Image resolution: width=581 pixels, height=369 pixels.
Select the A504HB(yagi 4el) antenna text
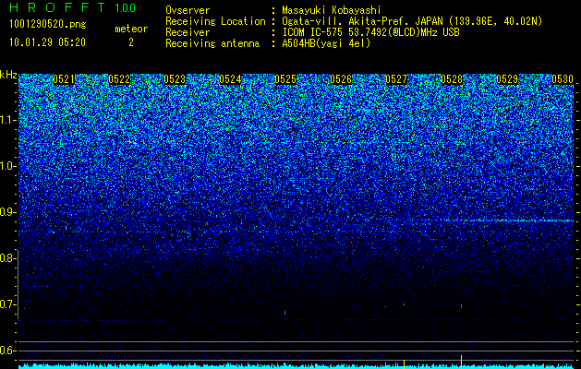[326, 43]
